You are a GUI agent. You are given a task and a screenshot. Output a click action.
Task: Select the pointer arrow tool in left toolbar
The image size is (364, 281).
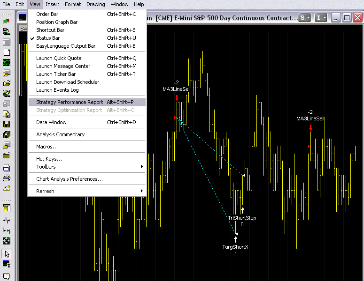[7, 253]
